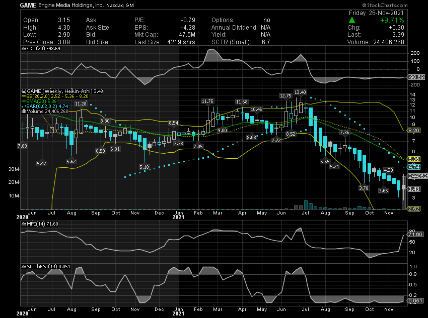Click the Chg value +0.30
Viewport: 428px width, 318px height.
pos(397,28)
